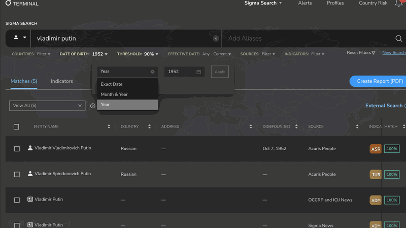The height and width of the screenshot is (228, 406).
Task: Check the Vladimir Vladimirovich Putin row checkbox
Action: 17,149
